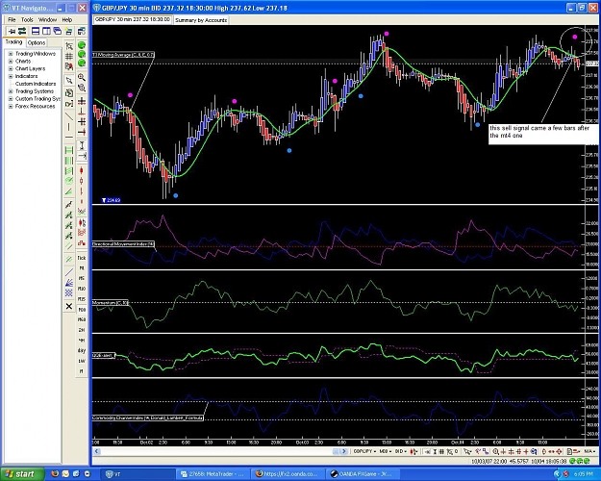Open the Summary by Accounts tab

pos(201,20)
